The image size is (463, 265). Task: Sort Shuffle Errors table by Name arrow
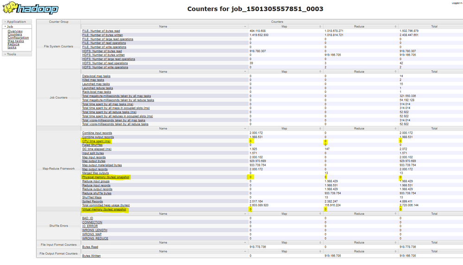click(245, 214)
